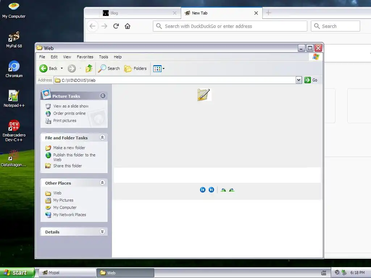Screen dimensions: 371x278
Task: Collapse the Picture Tasks panel
Action: coord(103,96)
